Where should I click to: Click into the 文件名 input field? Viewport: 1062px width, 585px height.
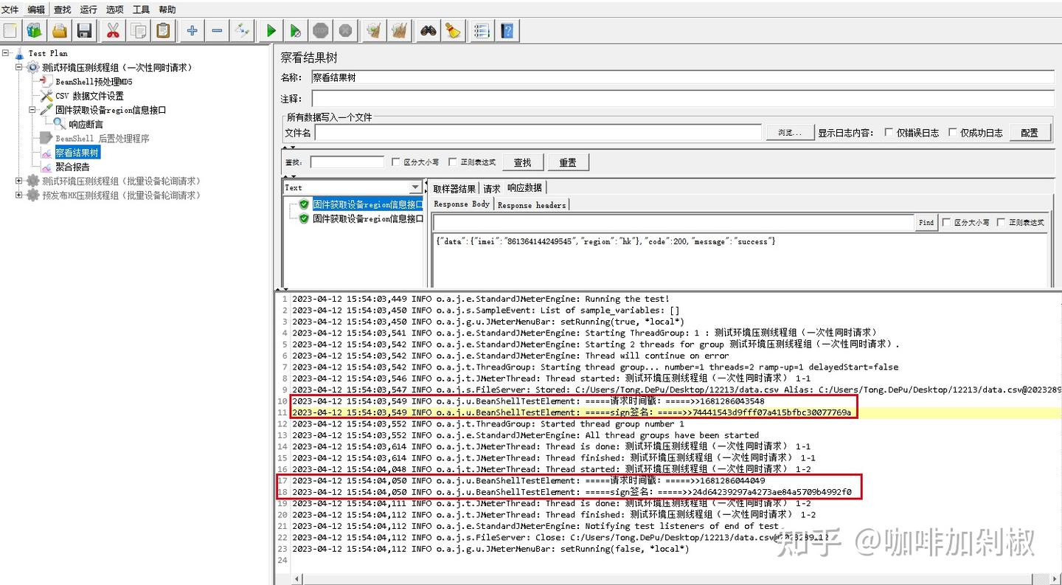click(x=538, y=133)
